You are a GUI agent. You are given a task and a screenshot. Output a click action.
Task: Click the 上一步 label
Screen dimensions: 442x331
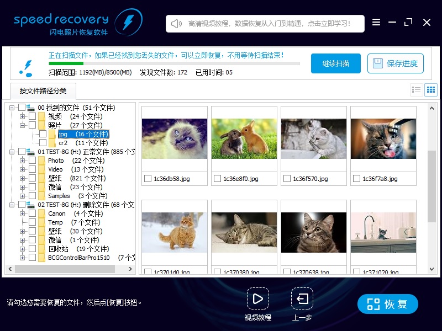pos(302,318)
